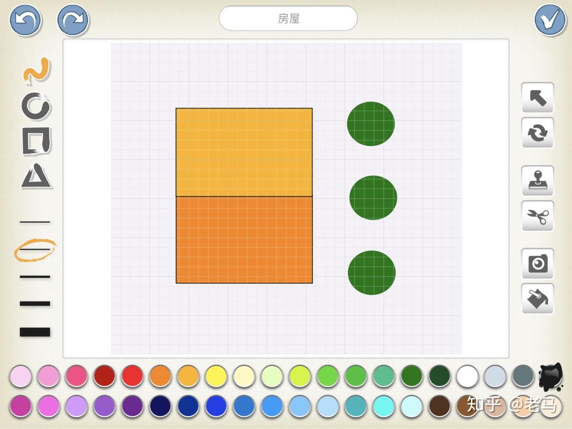Image resolution: width=572 pixels, height=429 pixels.
Task: Open the camera tool
Action: 537,263
